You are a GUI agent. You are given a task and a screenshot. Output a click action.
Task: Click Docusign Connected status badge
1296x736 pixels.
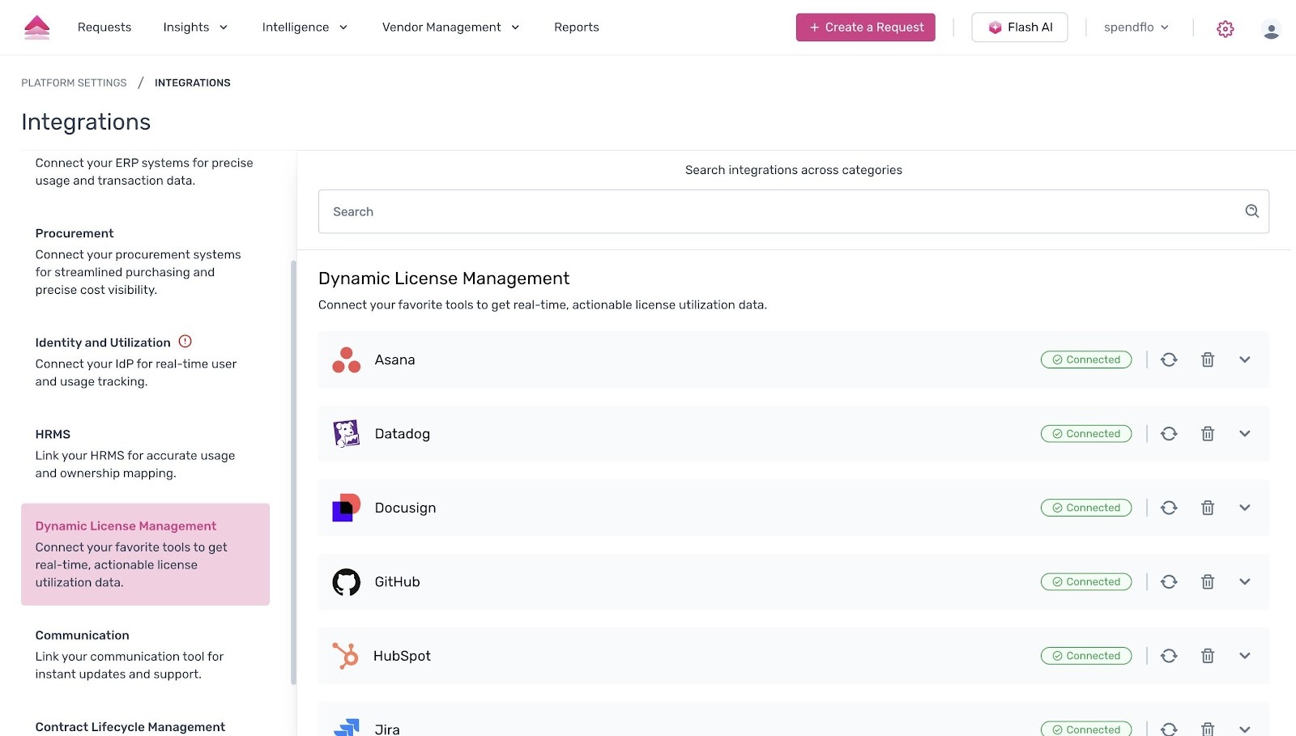(x=1086, y=508)
